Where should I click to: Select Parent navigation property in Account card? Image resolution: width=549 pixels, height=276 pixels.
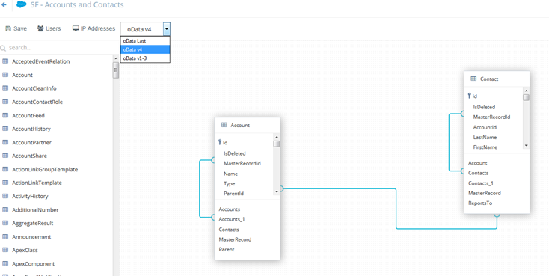[227, 249]
